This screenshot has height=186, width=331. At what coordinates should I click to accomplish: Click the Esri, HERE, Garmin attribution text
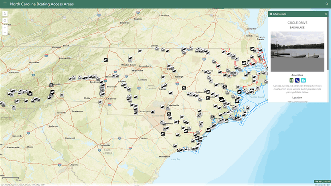click(x=23, y=185)
